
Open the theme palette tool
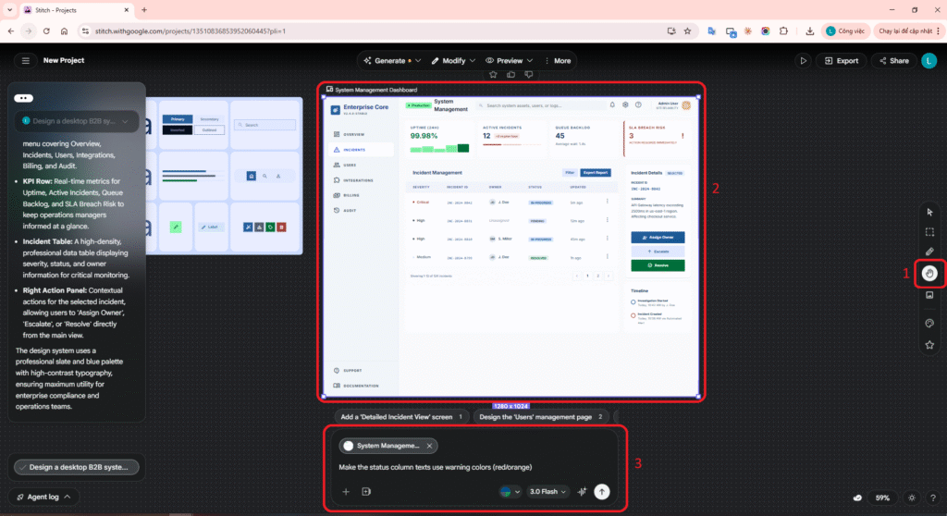(x=929, y=324)
